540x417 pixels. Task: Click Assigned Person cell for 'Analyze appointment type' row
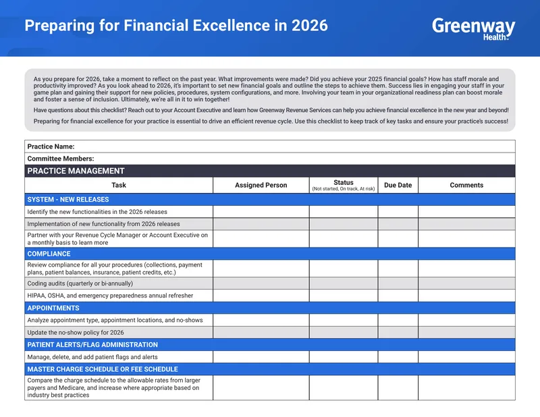tap(261, 320)
